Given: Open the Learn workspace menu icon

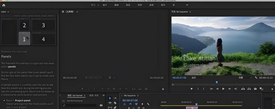Looking at the screenshot, I should point(98,5).
